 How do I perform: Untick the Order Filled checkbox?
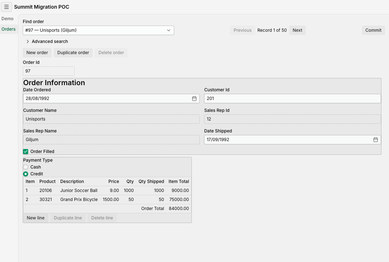coord(26,152)
